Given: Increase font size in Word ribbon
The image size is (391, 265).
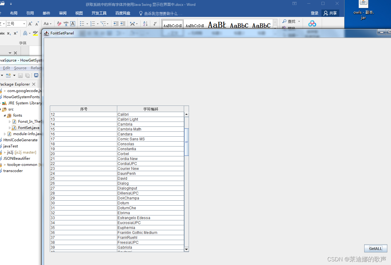Looking at the screenshot, I should click(30, 24).
